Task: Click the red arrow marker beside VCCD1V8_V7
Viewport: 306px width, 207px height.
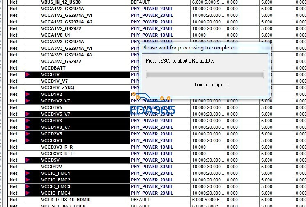Action: [x=28, y=127]
